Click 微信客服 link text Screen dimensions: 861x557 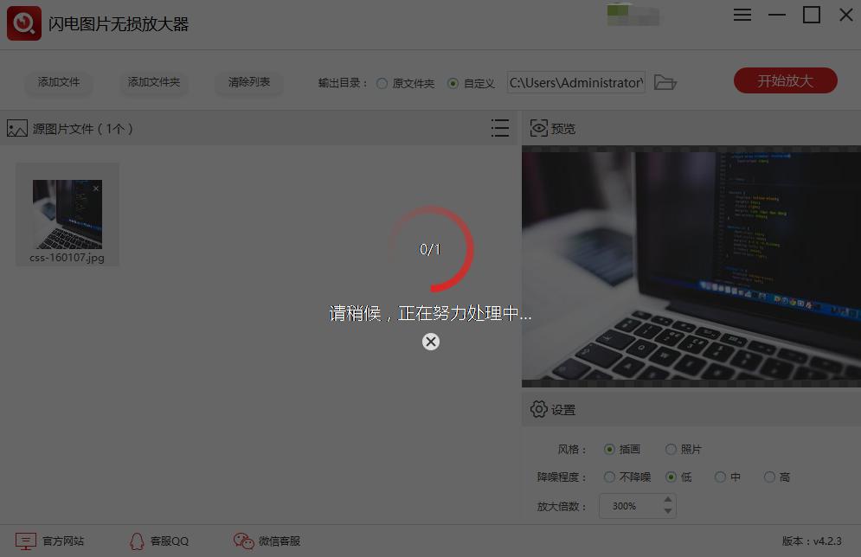pyautogui.click(x=280, y=541)
